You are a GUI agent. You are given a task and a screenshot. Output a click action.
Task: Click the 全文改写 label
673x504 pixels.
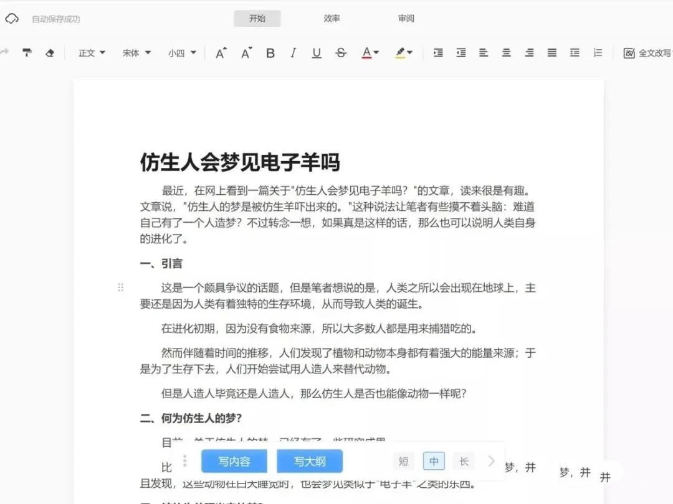click(x=654, y=53)
